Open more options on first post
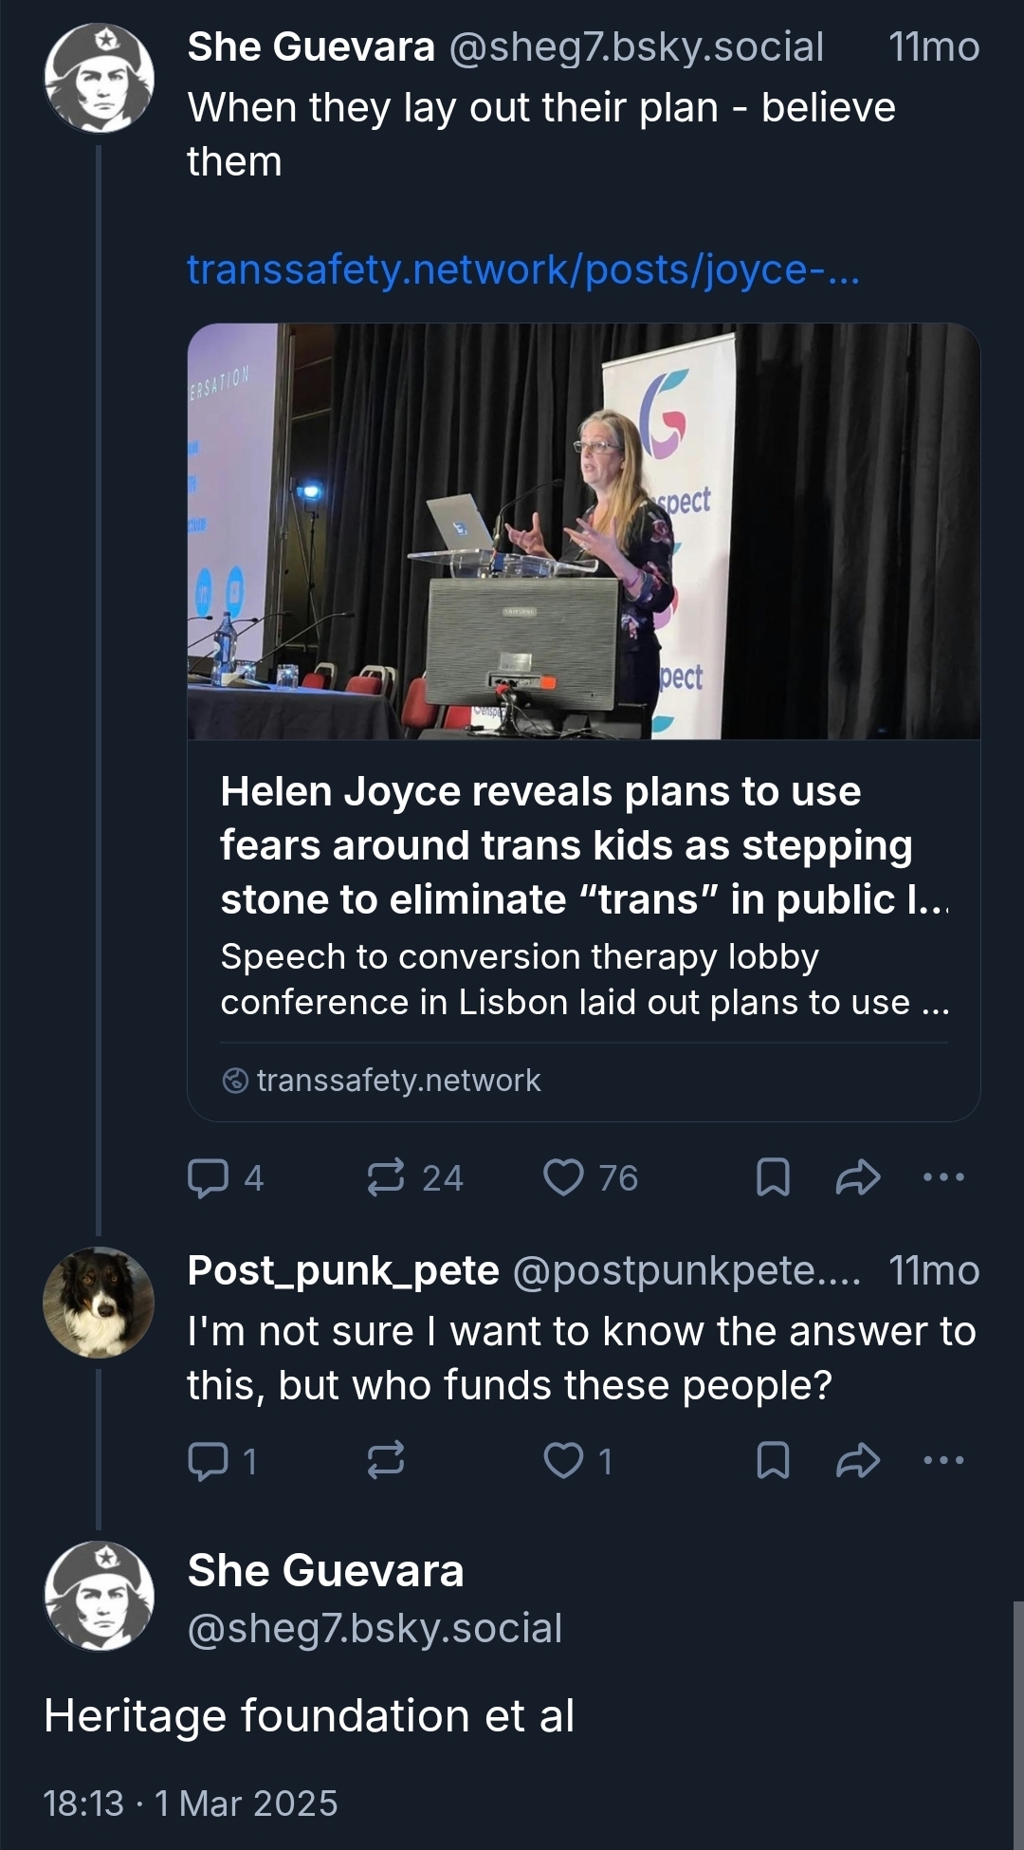 943,1177
